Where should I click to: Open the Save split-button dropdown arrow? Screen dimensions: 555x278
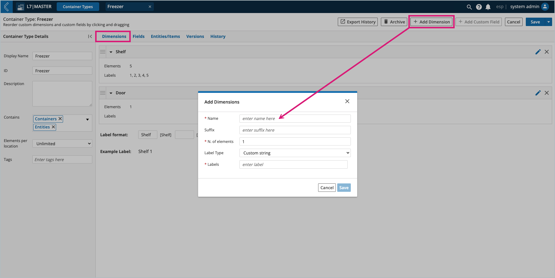(x=548, y=22)
